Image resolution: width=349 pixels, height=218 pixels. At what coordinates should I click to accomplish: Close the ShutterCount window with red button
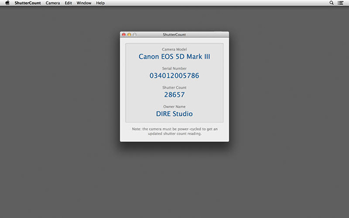coord(124,34)
